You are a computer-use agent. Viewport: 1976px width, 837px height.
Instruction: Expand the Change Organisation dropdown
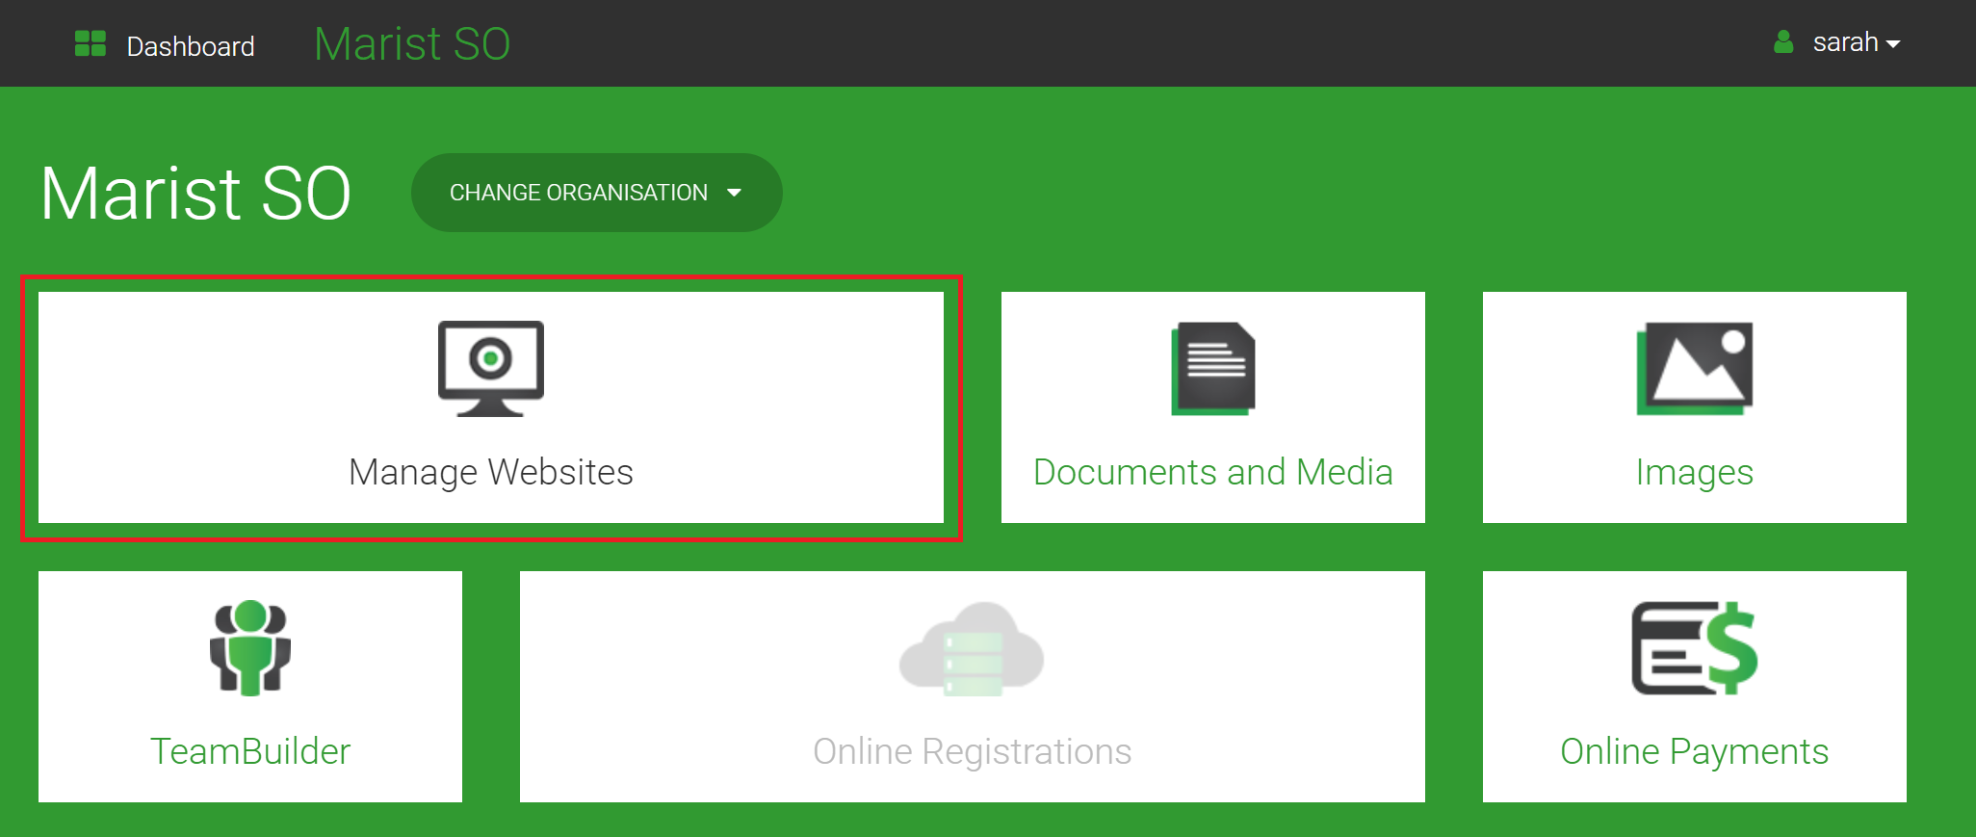(x=596, y=193)
